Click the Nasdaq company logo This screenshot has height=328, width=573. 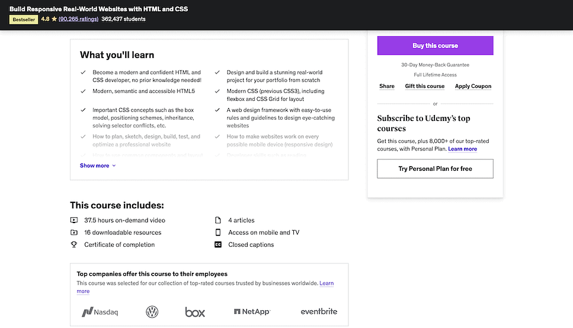pos(100,312)
